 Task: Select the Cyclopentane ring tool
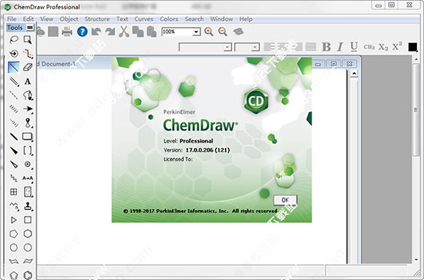tap(13, 233)
